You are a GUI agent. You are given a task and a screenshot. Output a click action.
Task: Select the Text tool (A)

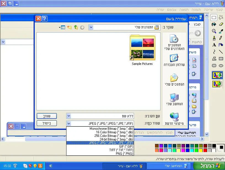click(x=214, y=45)
